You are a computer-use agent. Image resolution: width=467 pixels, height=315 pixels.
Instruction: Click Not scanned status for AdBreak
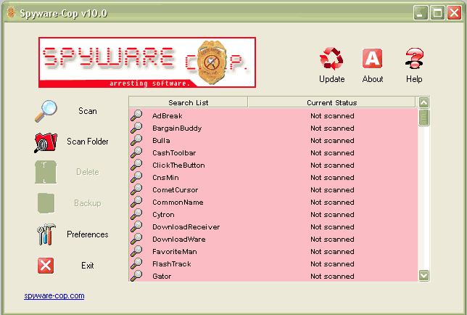(x=332, y=115)
